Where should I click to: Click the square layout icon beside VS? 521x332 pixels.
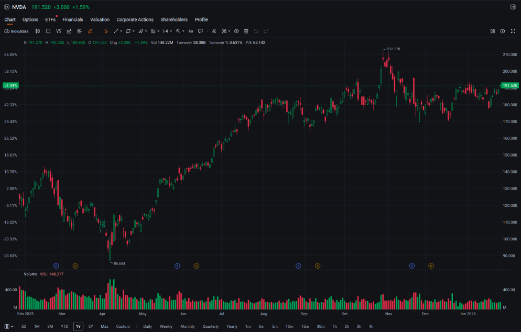48,31
